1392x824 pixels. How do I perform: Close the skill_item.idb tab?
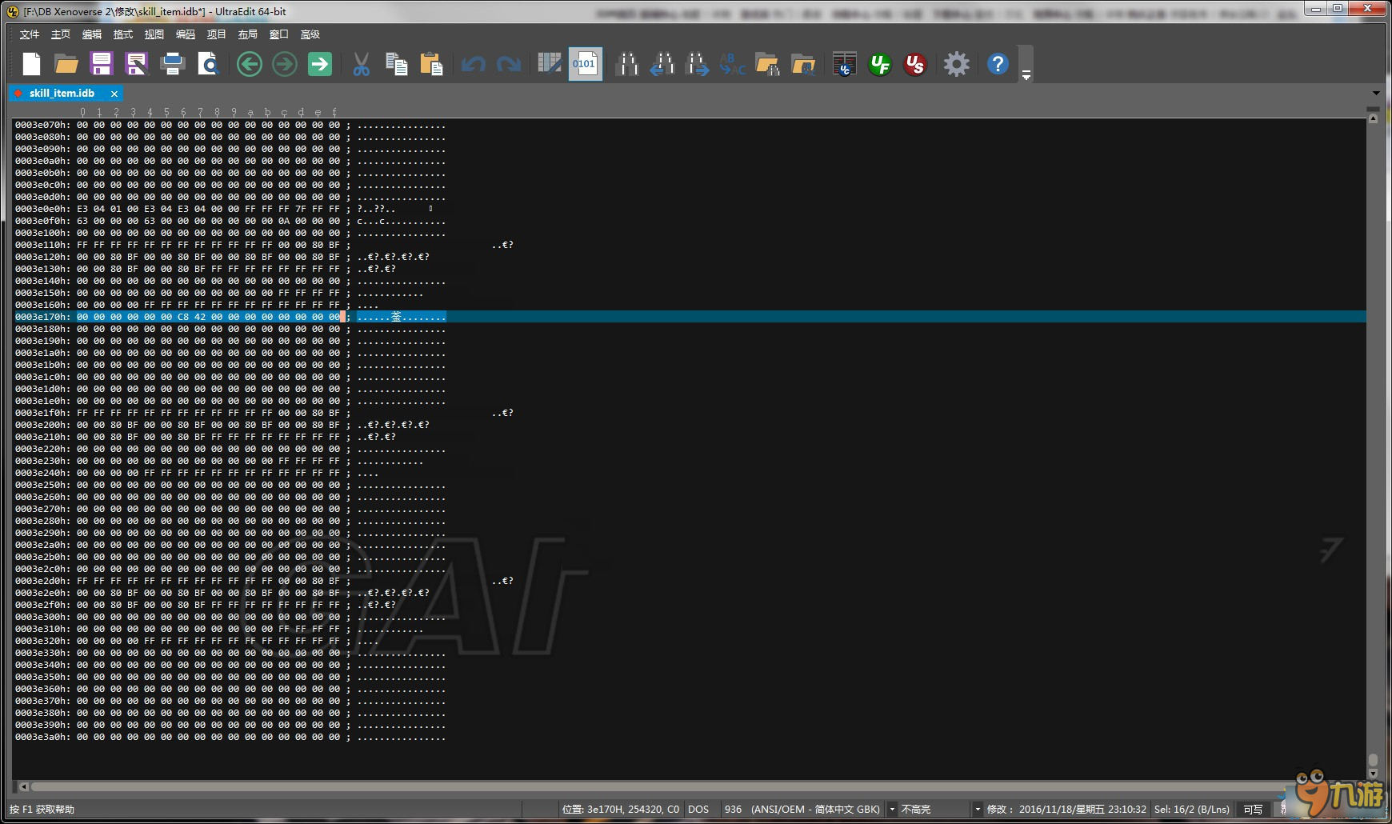[x=114, y=94]
